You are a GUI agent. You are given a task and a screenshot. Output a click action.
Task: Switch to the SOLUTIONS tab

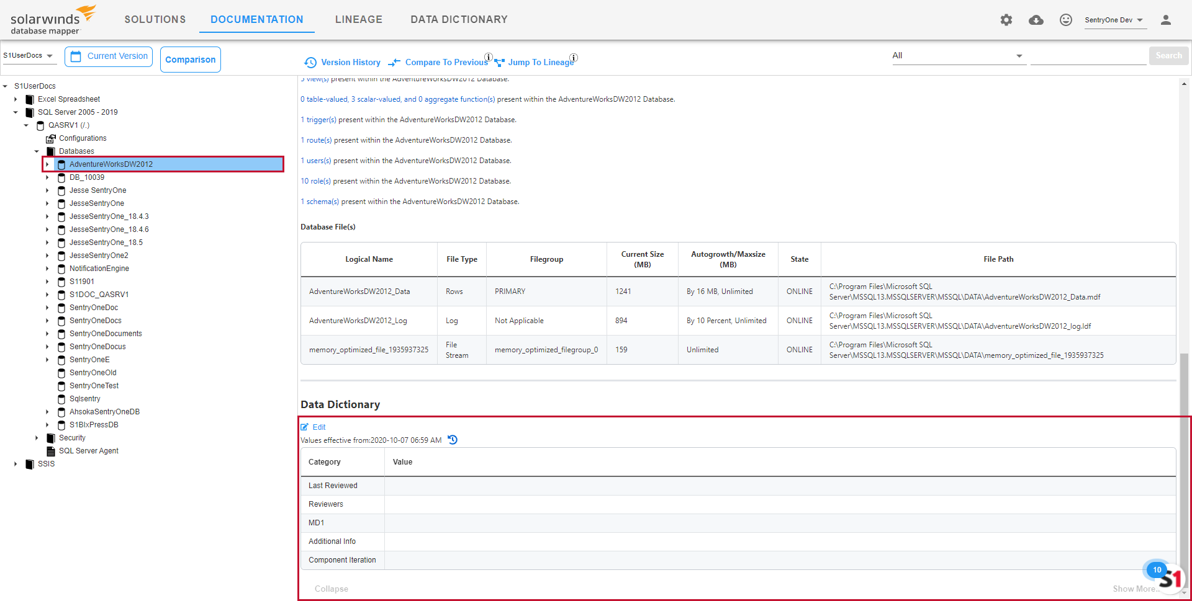[x=155, y=20]
